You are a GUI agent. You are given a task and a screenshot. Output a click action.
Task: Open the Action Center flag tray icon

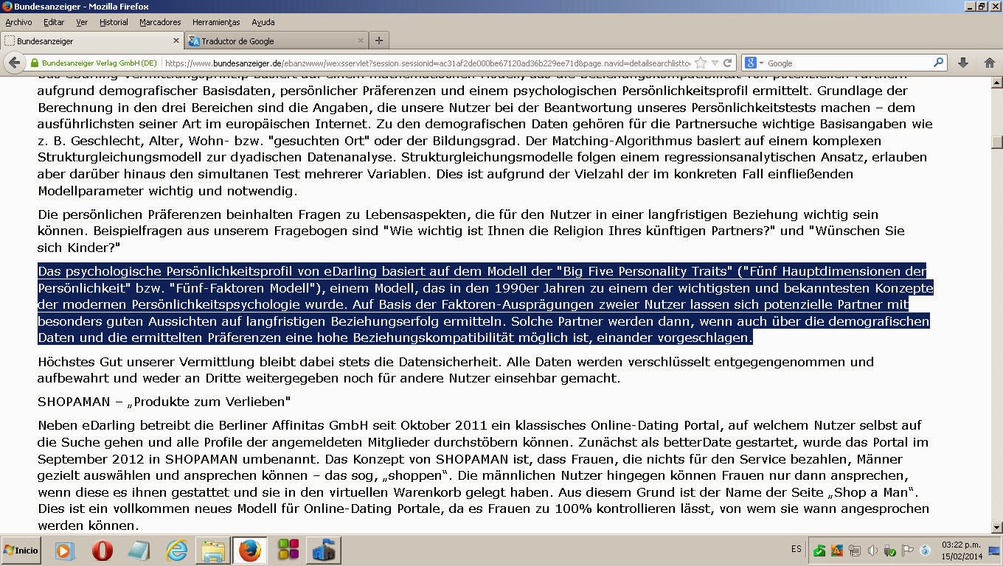[x=908, y=551]
